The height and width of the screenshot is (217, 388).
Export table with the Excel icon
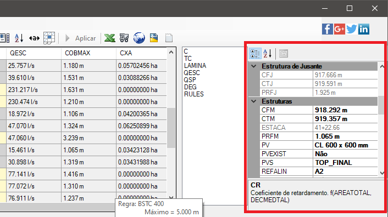point(109,38)
